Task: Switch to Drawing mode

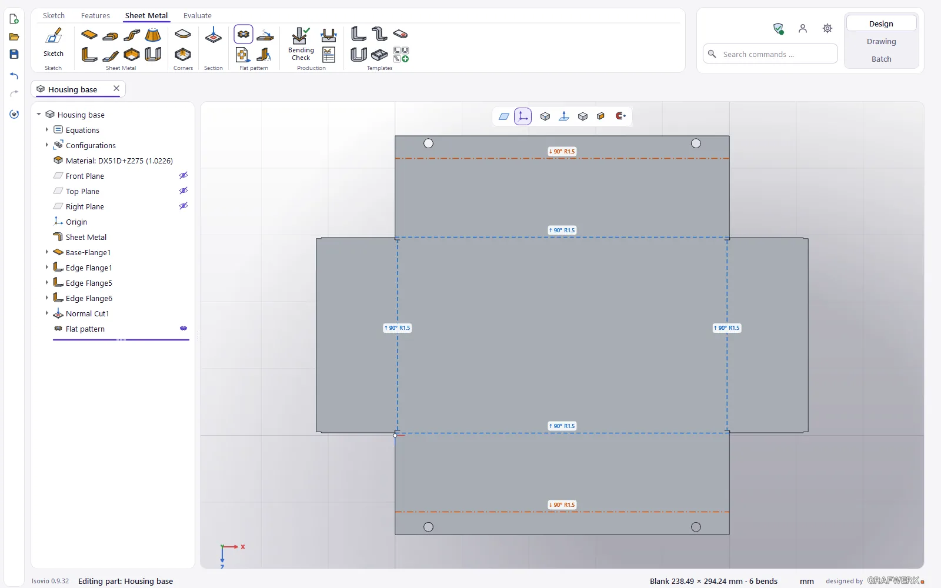Action: coord(881,41)
